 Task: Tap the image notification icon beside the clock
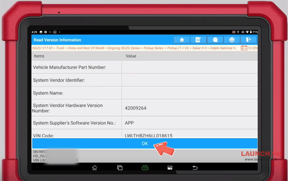pyautogui.click(x=41, y=32)
